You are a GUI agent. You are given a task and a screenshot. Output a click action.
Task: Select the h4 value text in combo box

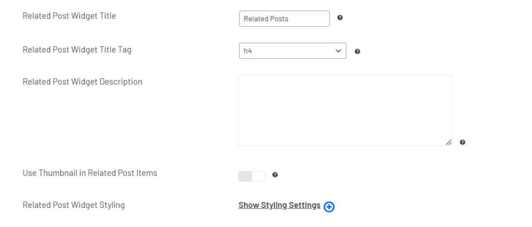pos(248,51)
